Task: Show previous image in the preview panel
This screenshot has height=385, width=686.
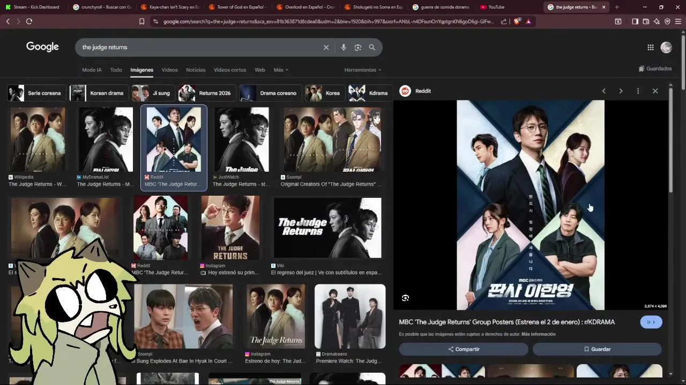Action: (x=603, y=91)
